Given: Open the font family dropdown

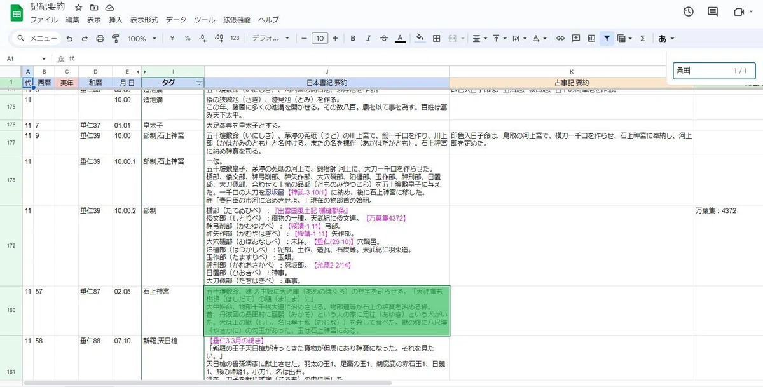Looking at the screenshot, I should coord(271,39).
